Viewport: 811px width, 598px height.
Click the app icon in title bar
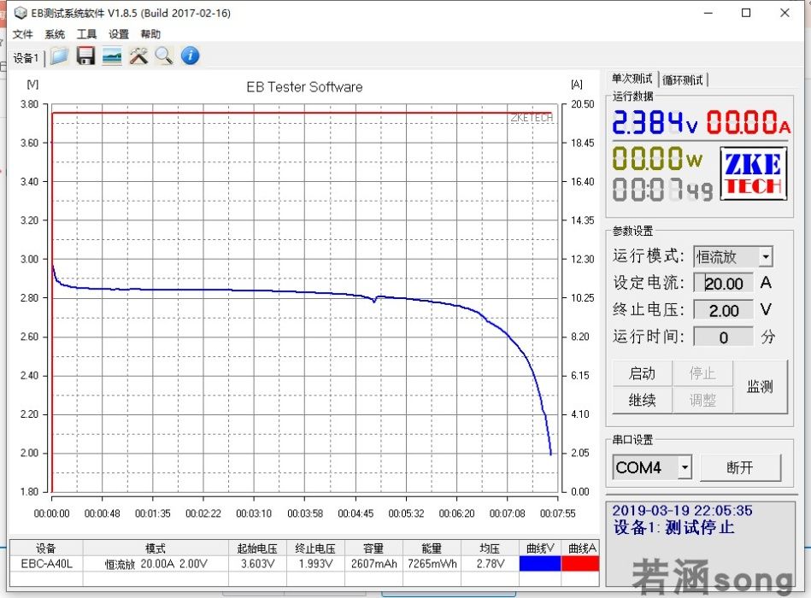21,13
